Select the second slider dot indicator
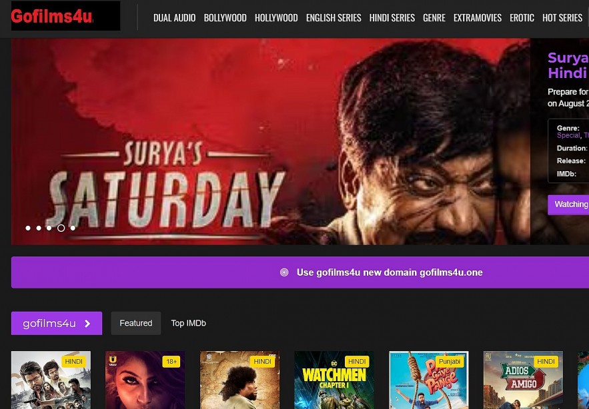This screenshot has width=589, height=409. 39,228
